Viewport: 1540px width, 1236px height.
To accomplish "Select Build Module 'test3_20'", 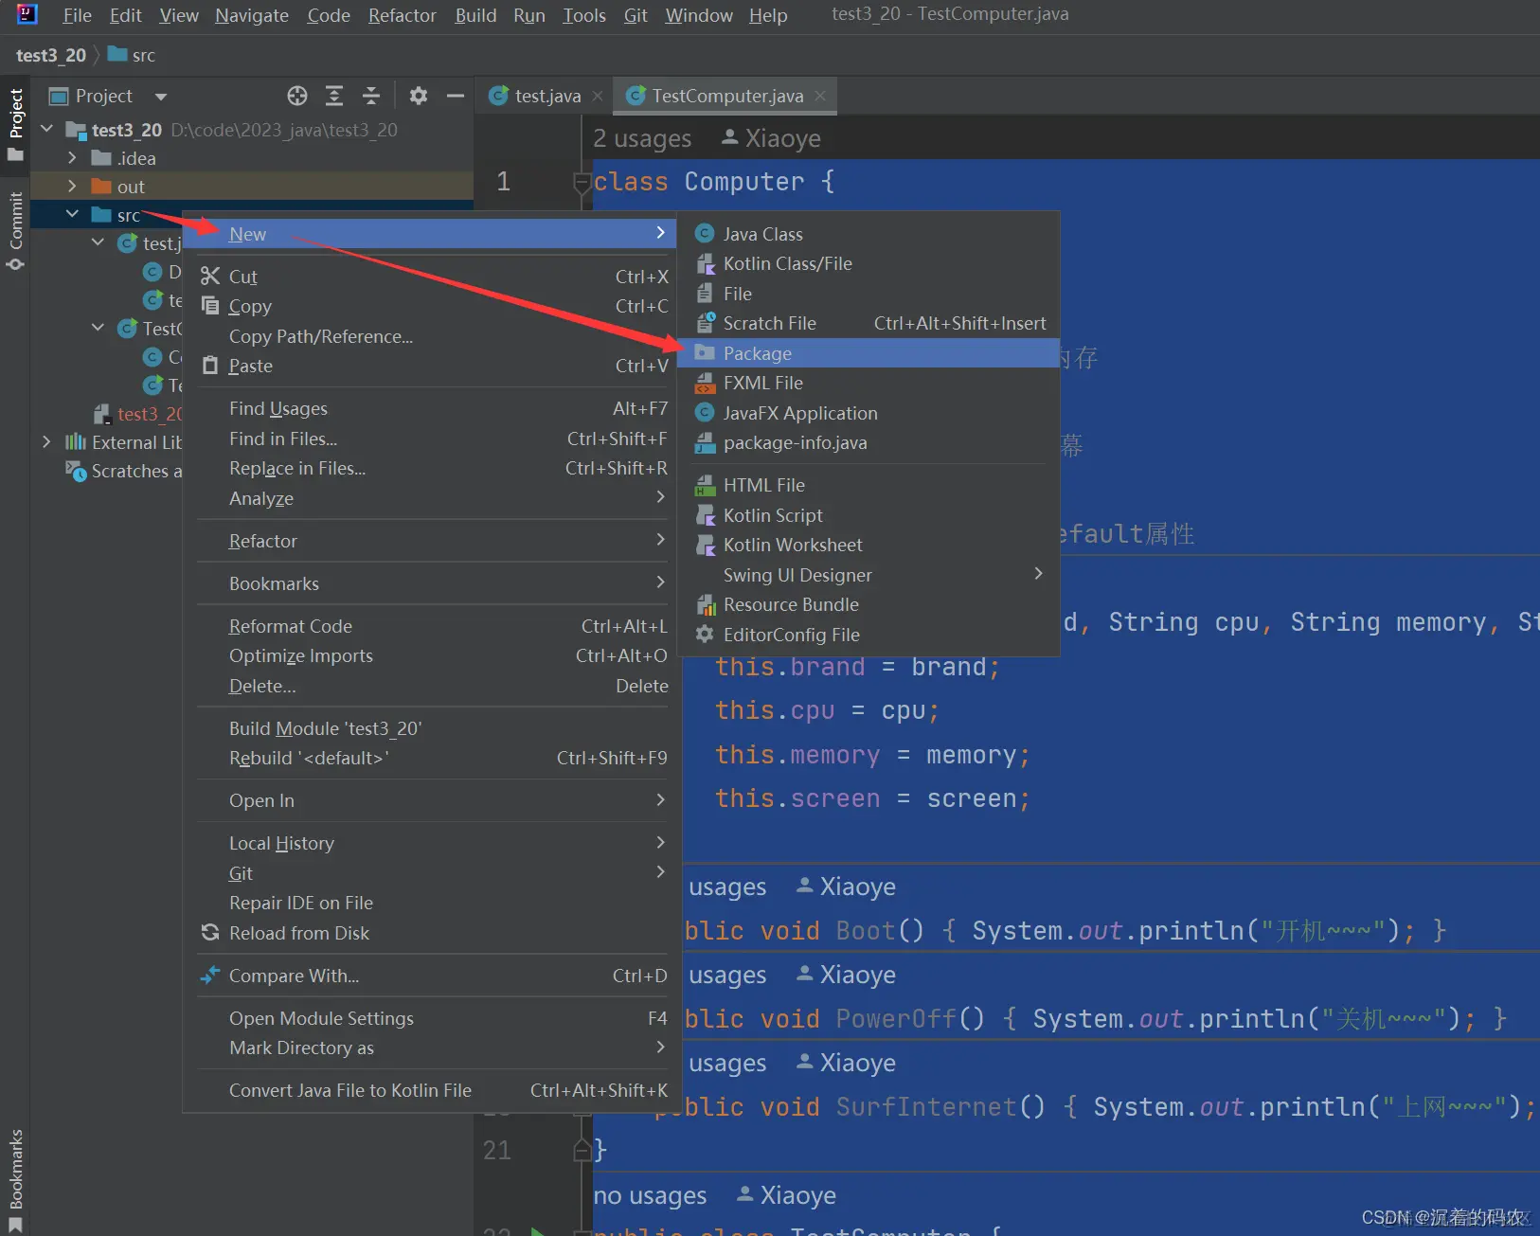I will 429,728.
